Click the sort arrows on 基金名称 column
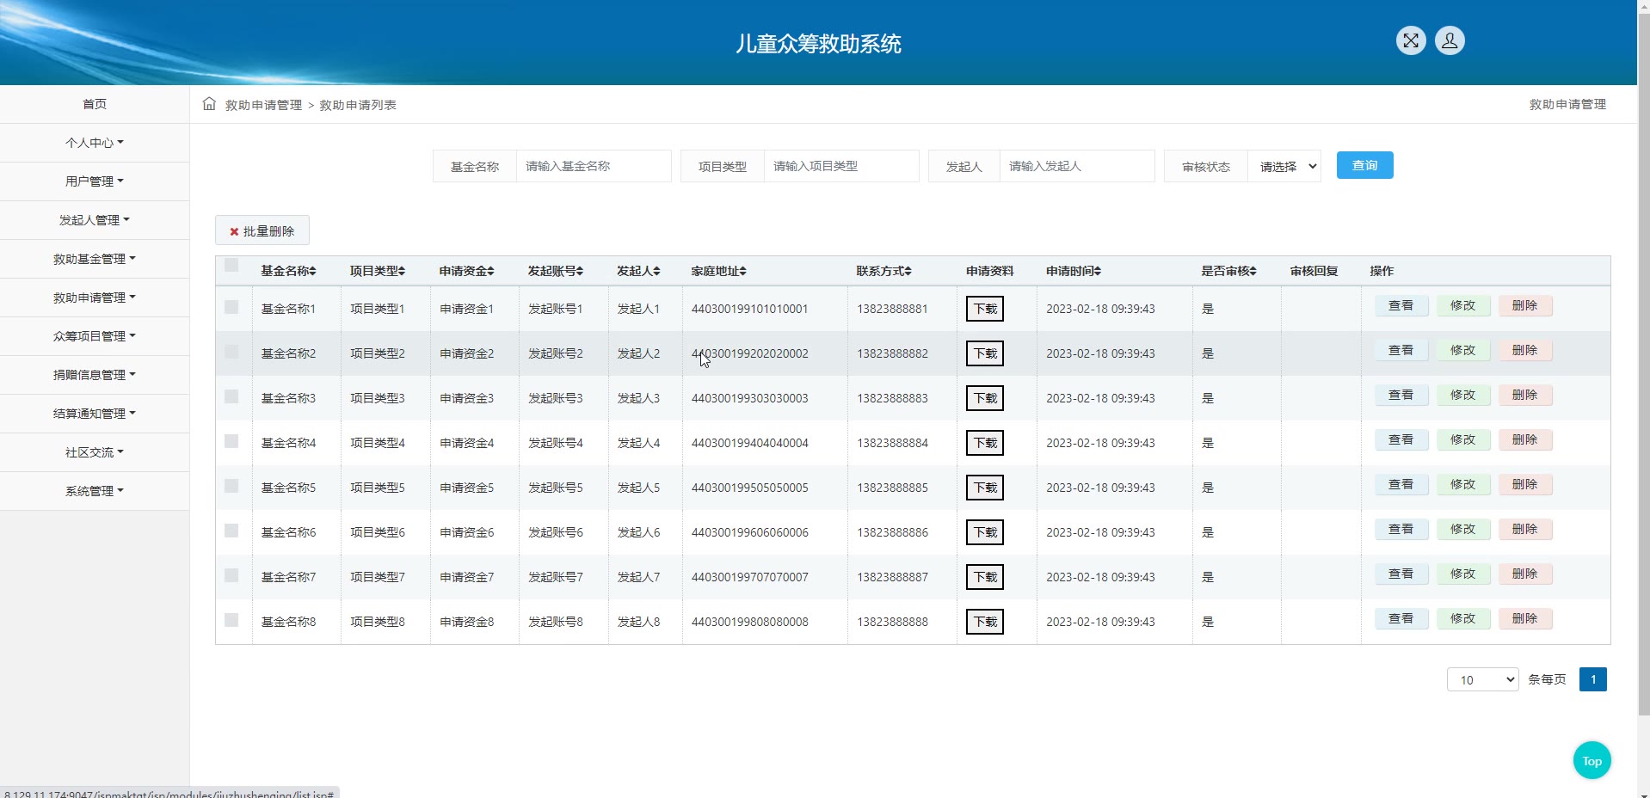This screenshot has height=798, width=1650. [313, 272]
